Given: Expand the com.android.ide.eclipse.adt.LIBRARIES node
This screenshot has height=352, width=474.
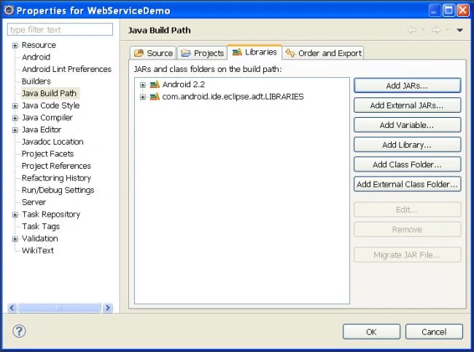Looking at the screenshot, I should tap(143, 97).
